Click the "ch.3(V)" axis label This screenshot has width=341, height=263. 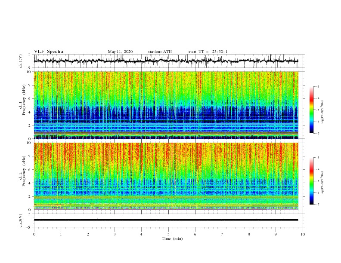(x=21, y=220)
